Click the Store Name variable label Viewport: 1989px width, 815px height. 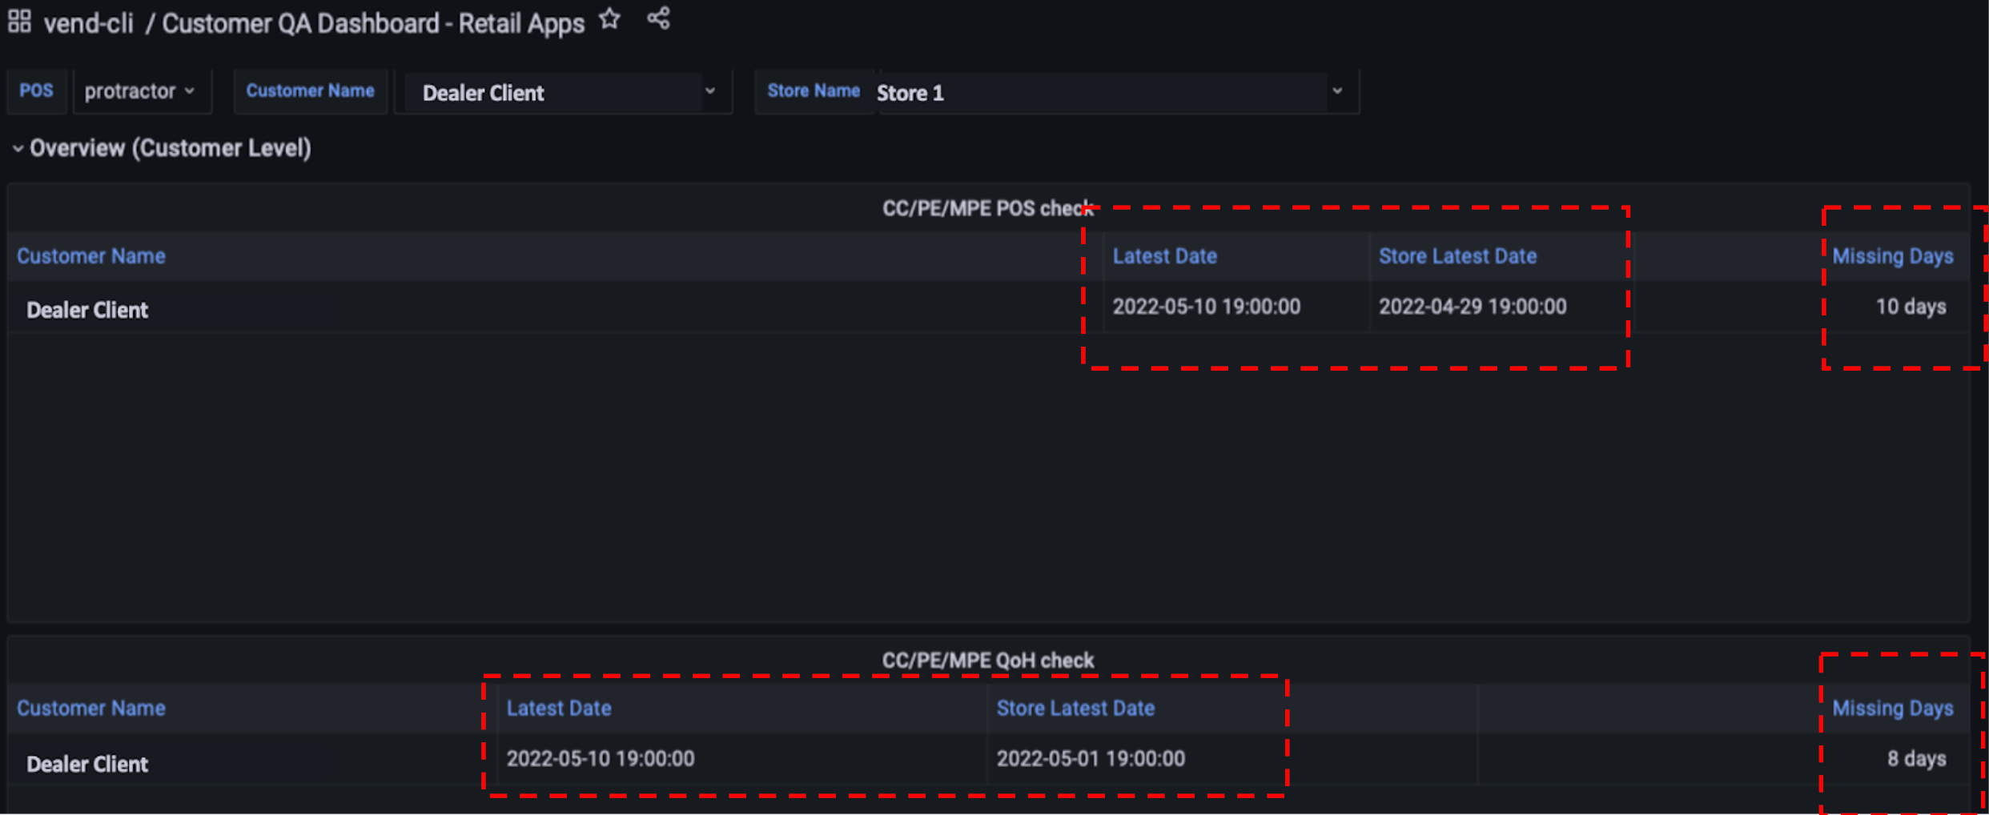point(814,91)
